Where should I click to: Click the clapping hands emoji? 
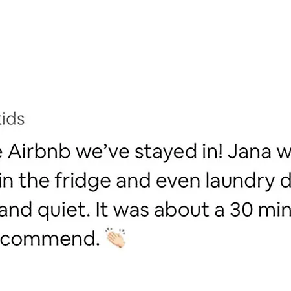coord(116,238)
